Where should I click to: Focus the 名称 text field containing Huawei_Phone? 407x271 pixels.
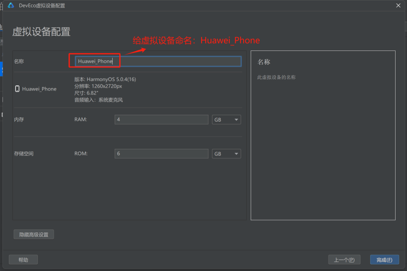coord(155,61)
